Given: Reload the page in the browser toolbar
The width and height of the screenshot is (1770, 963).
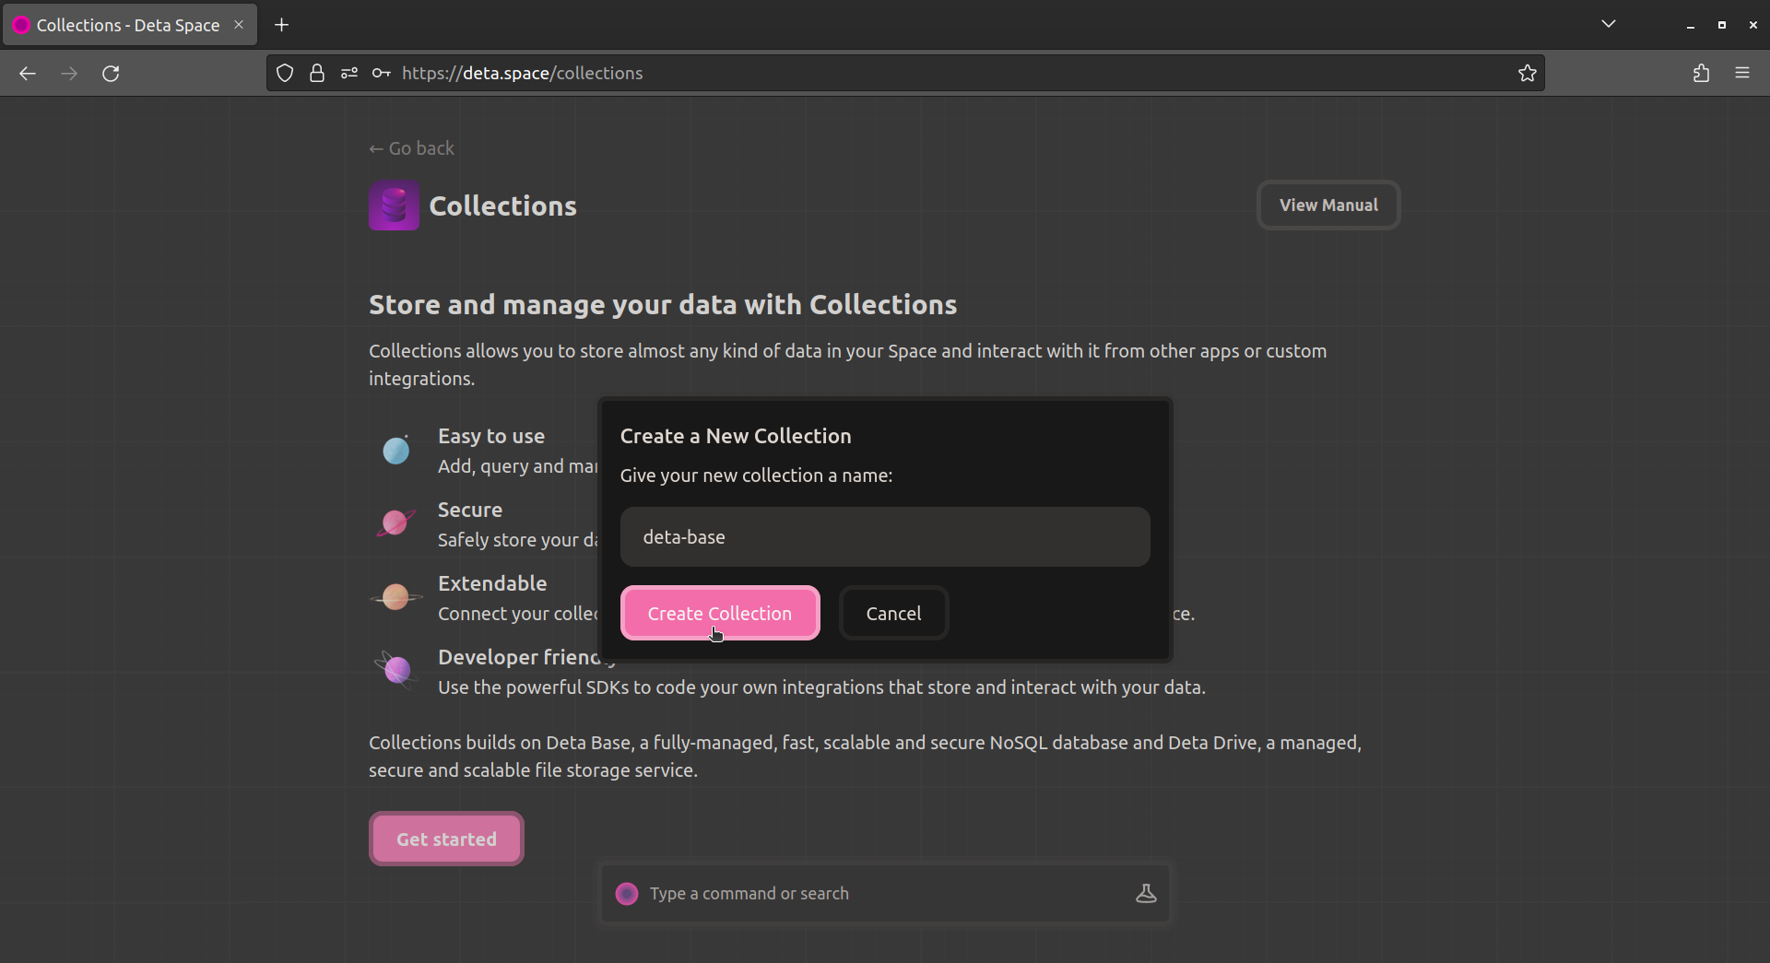Looking at the screenshot, I should [x=111, y=73].
